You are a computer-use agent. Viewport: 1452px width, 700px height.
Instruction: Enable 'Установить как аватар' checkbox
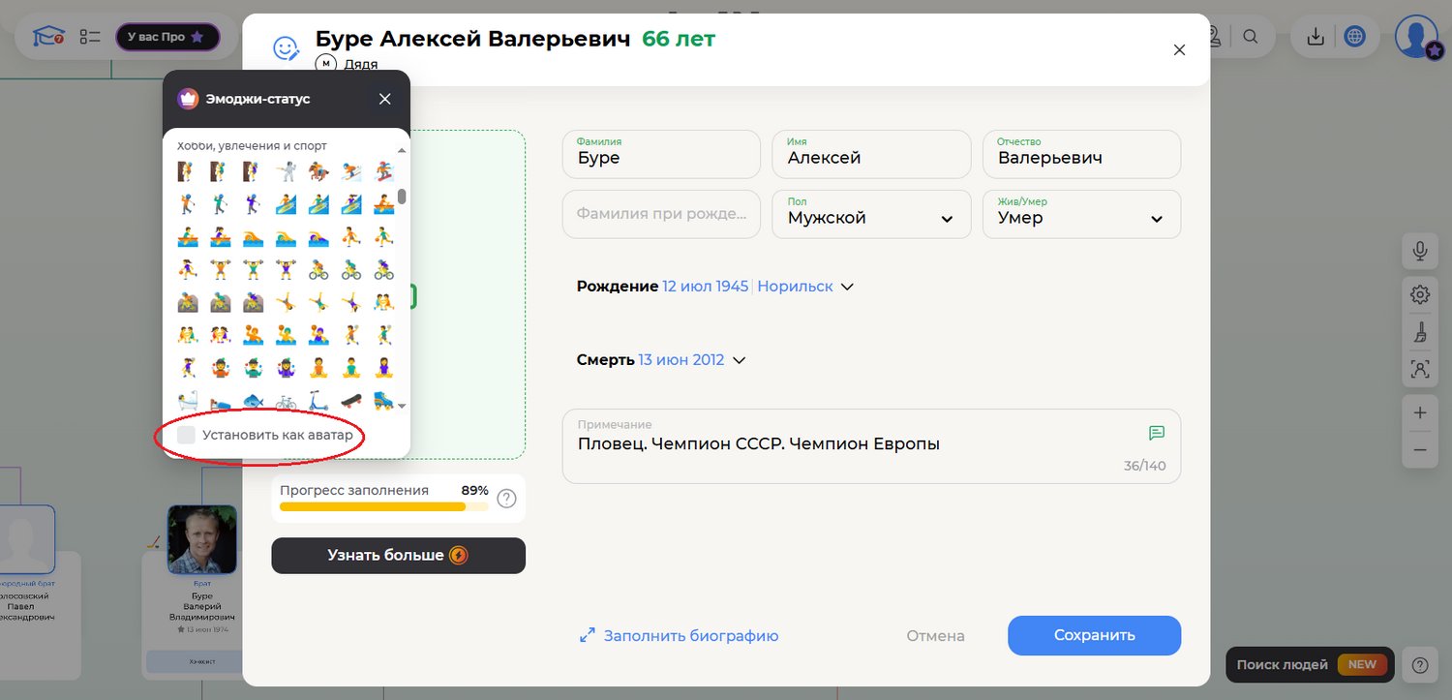tap(187, 436)
